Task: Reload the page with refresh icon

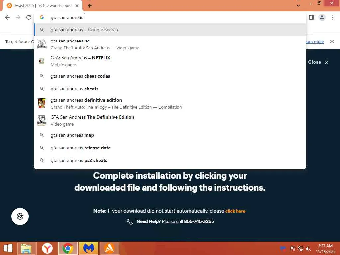Action: (29, 17)
